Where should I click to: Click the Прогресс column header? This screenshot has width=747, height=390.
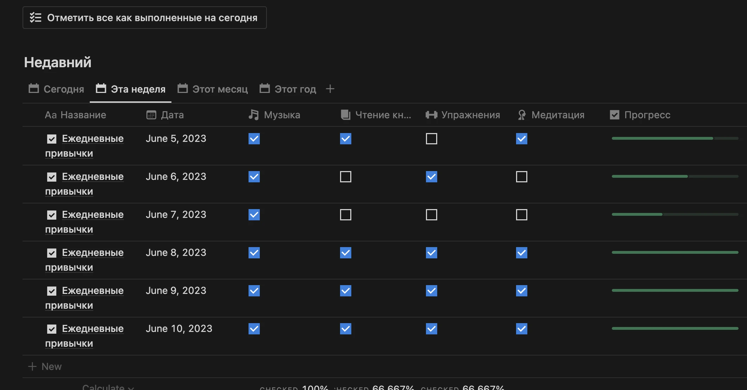(x=640, y=115)
